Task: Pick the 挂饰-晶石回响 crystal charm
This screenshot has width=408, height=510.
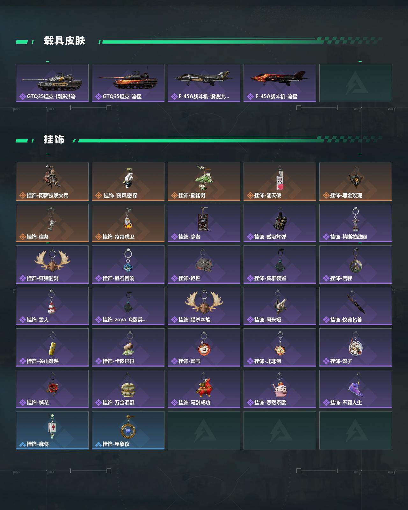Action: click(128, 265)
